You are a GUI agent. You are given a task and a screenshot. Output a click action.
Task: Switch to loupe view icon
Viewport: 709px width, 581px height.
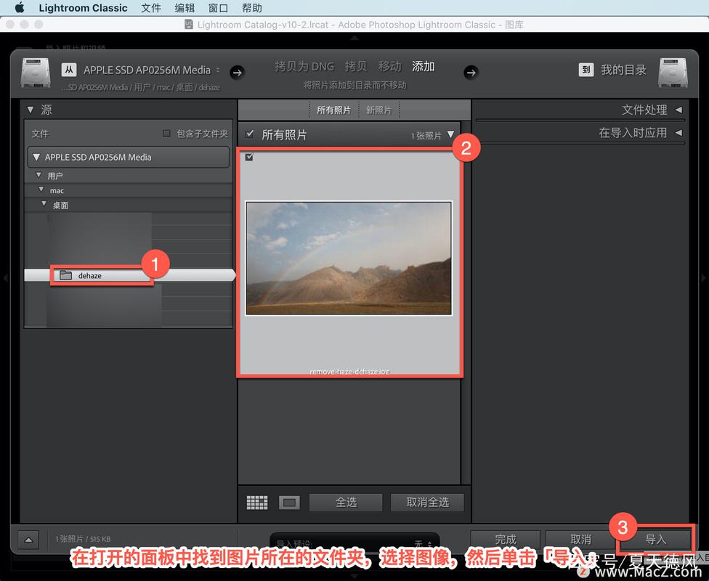coord(288,502)
